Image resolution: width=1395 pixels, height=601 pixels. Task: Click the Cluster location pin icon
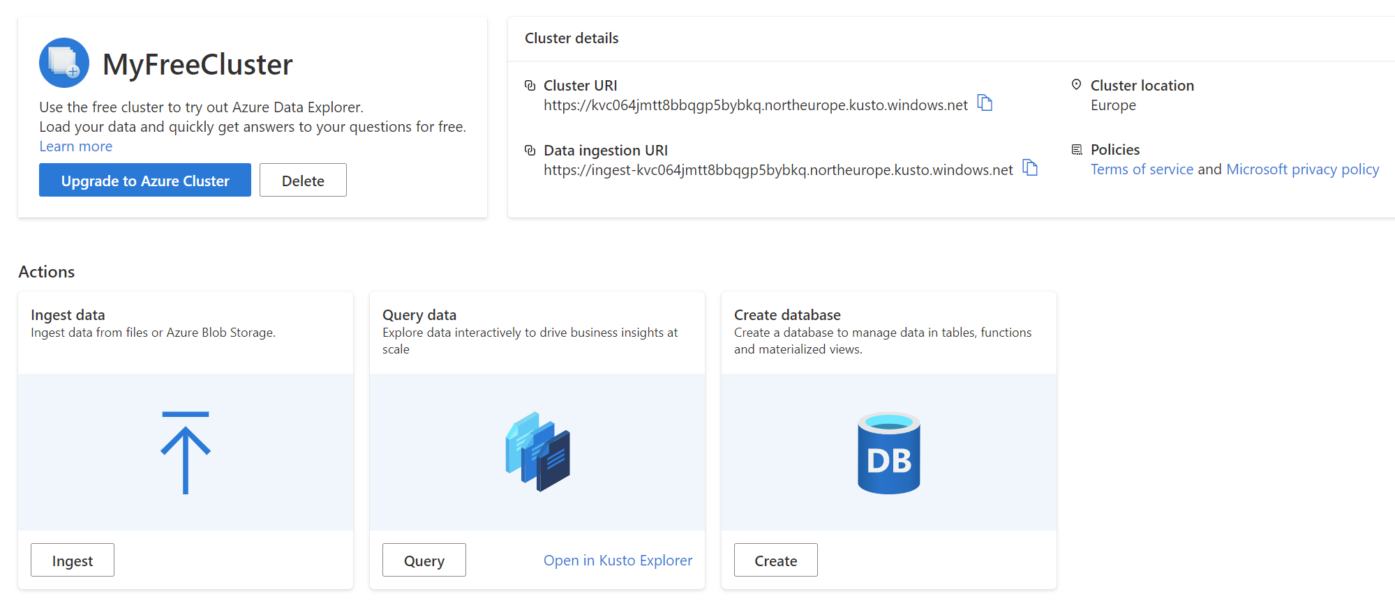point(1077,85)
